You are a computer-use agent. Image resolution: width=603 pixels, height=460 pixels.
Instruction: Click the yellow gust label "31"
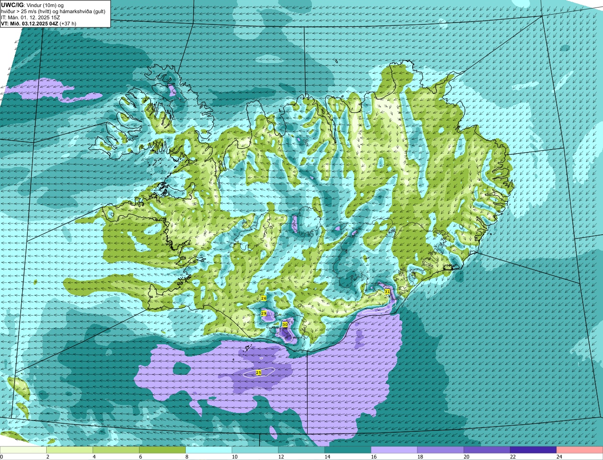387,292
